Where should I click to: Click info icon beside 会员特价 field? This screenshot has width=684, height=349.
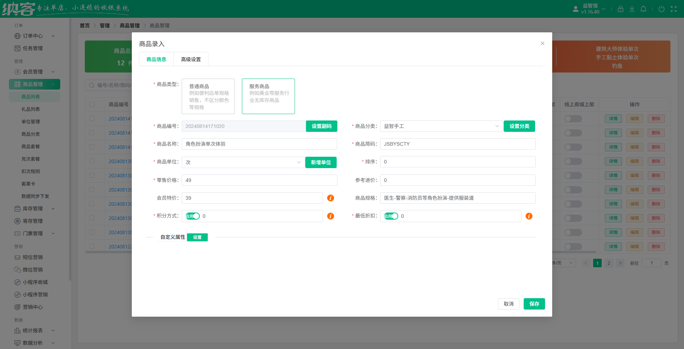[331, 198]
